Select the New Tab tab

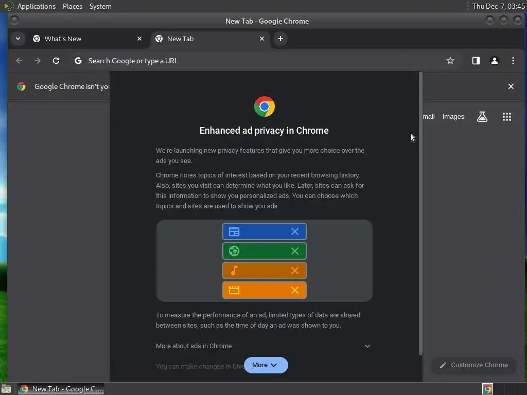(x=210, y=39)
